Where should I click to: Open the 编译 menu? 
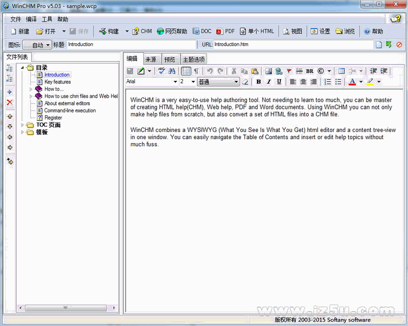[x=32, y=19]
